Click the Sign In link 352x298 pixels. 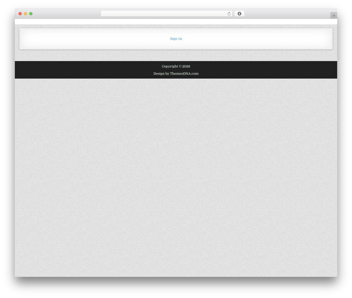pyautogui.click(x=176, y=39)
